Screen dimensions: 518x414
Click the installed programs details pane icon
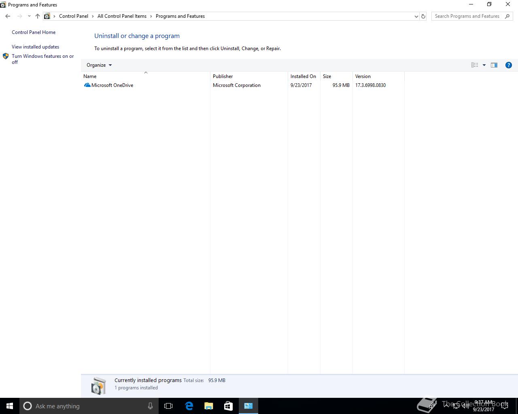98,386
